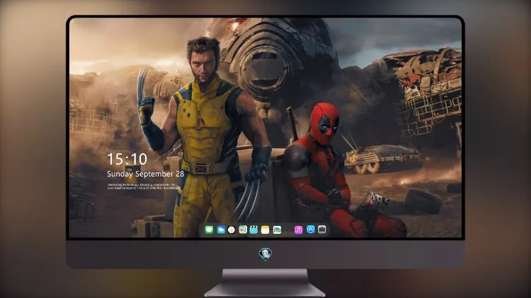Open the pink Music app in the dock
The width and height of the screenshot is (531, 298).
click(298, 230)
